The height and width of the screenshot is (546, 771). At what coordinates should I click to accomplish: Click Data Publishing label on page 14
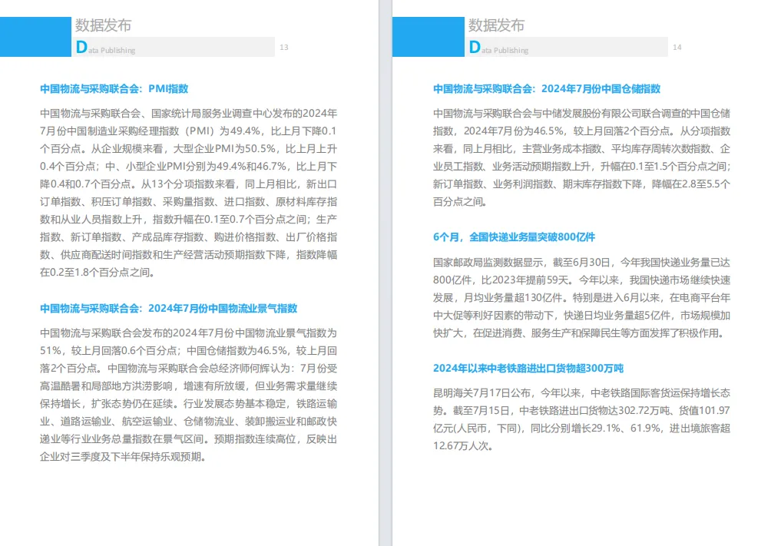tap(499, 48)
